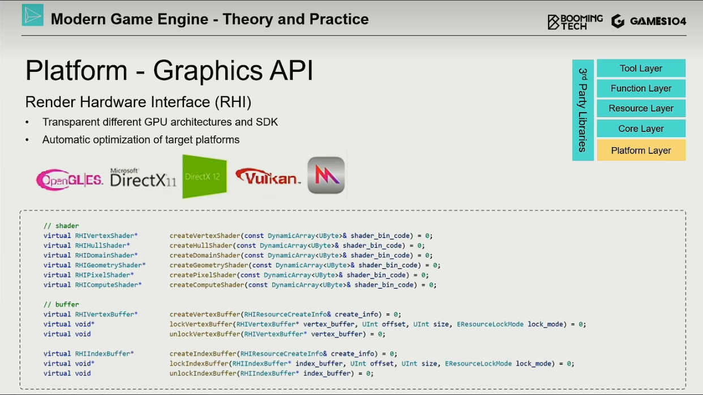Click the // shader comment line

pyautogui.click(x=61, y=226)
